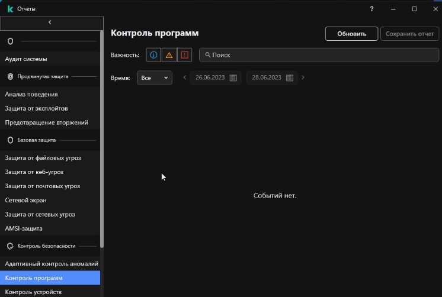Click the Контроль безопасности section icon
442x297 pixels.
10,246
